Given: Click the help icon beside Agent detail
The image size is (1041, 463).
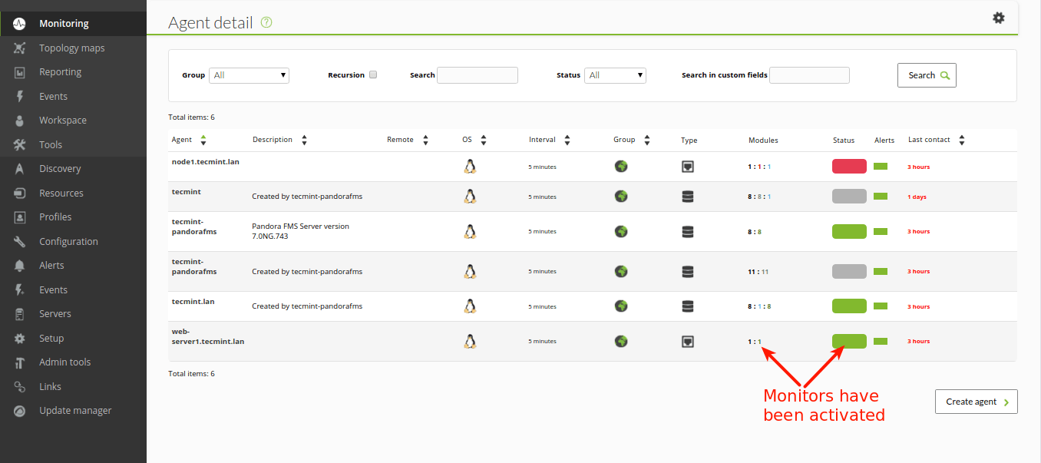Looking at the screenshot, I should 266,22.
